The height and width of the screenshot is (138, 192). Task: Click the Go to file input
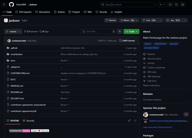pos(99,31)
